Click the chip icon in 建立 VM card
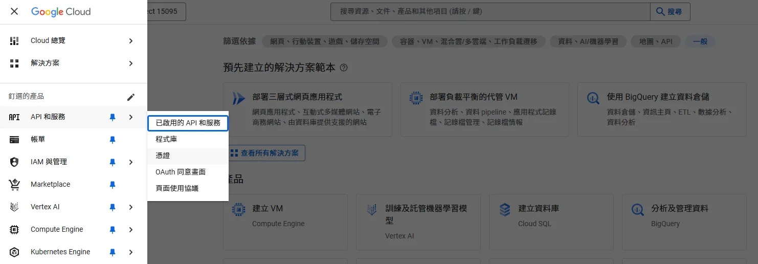 point(238,209)
